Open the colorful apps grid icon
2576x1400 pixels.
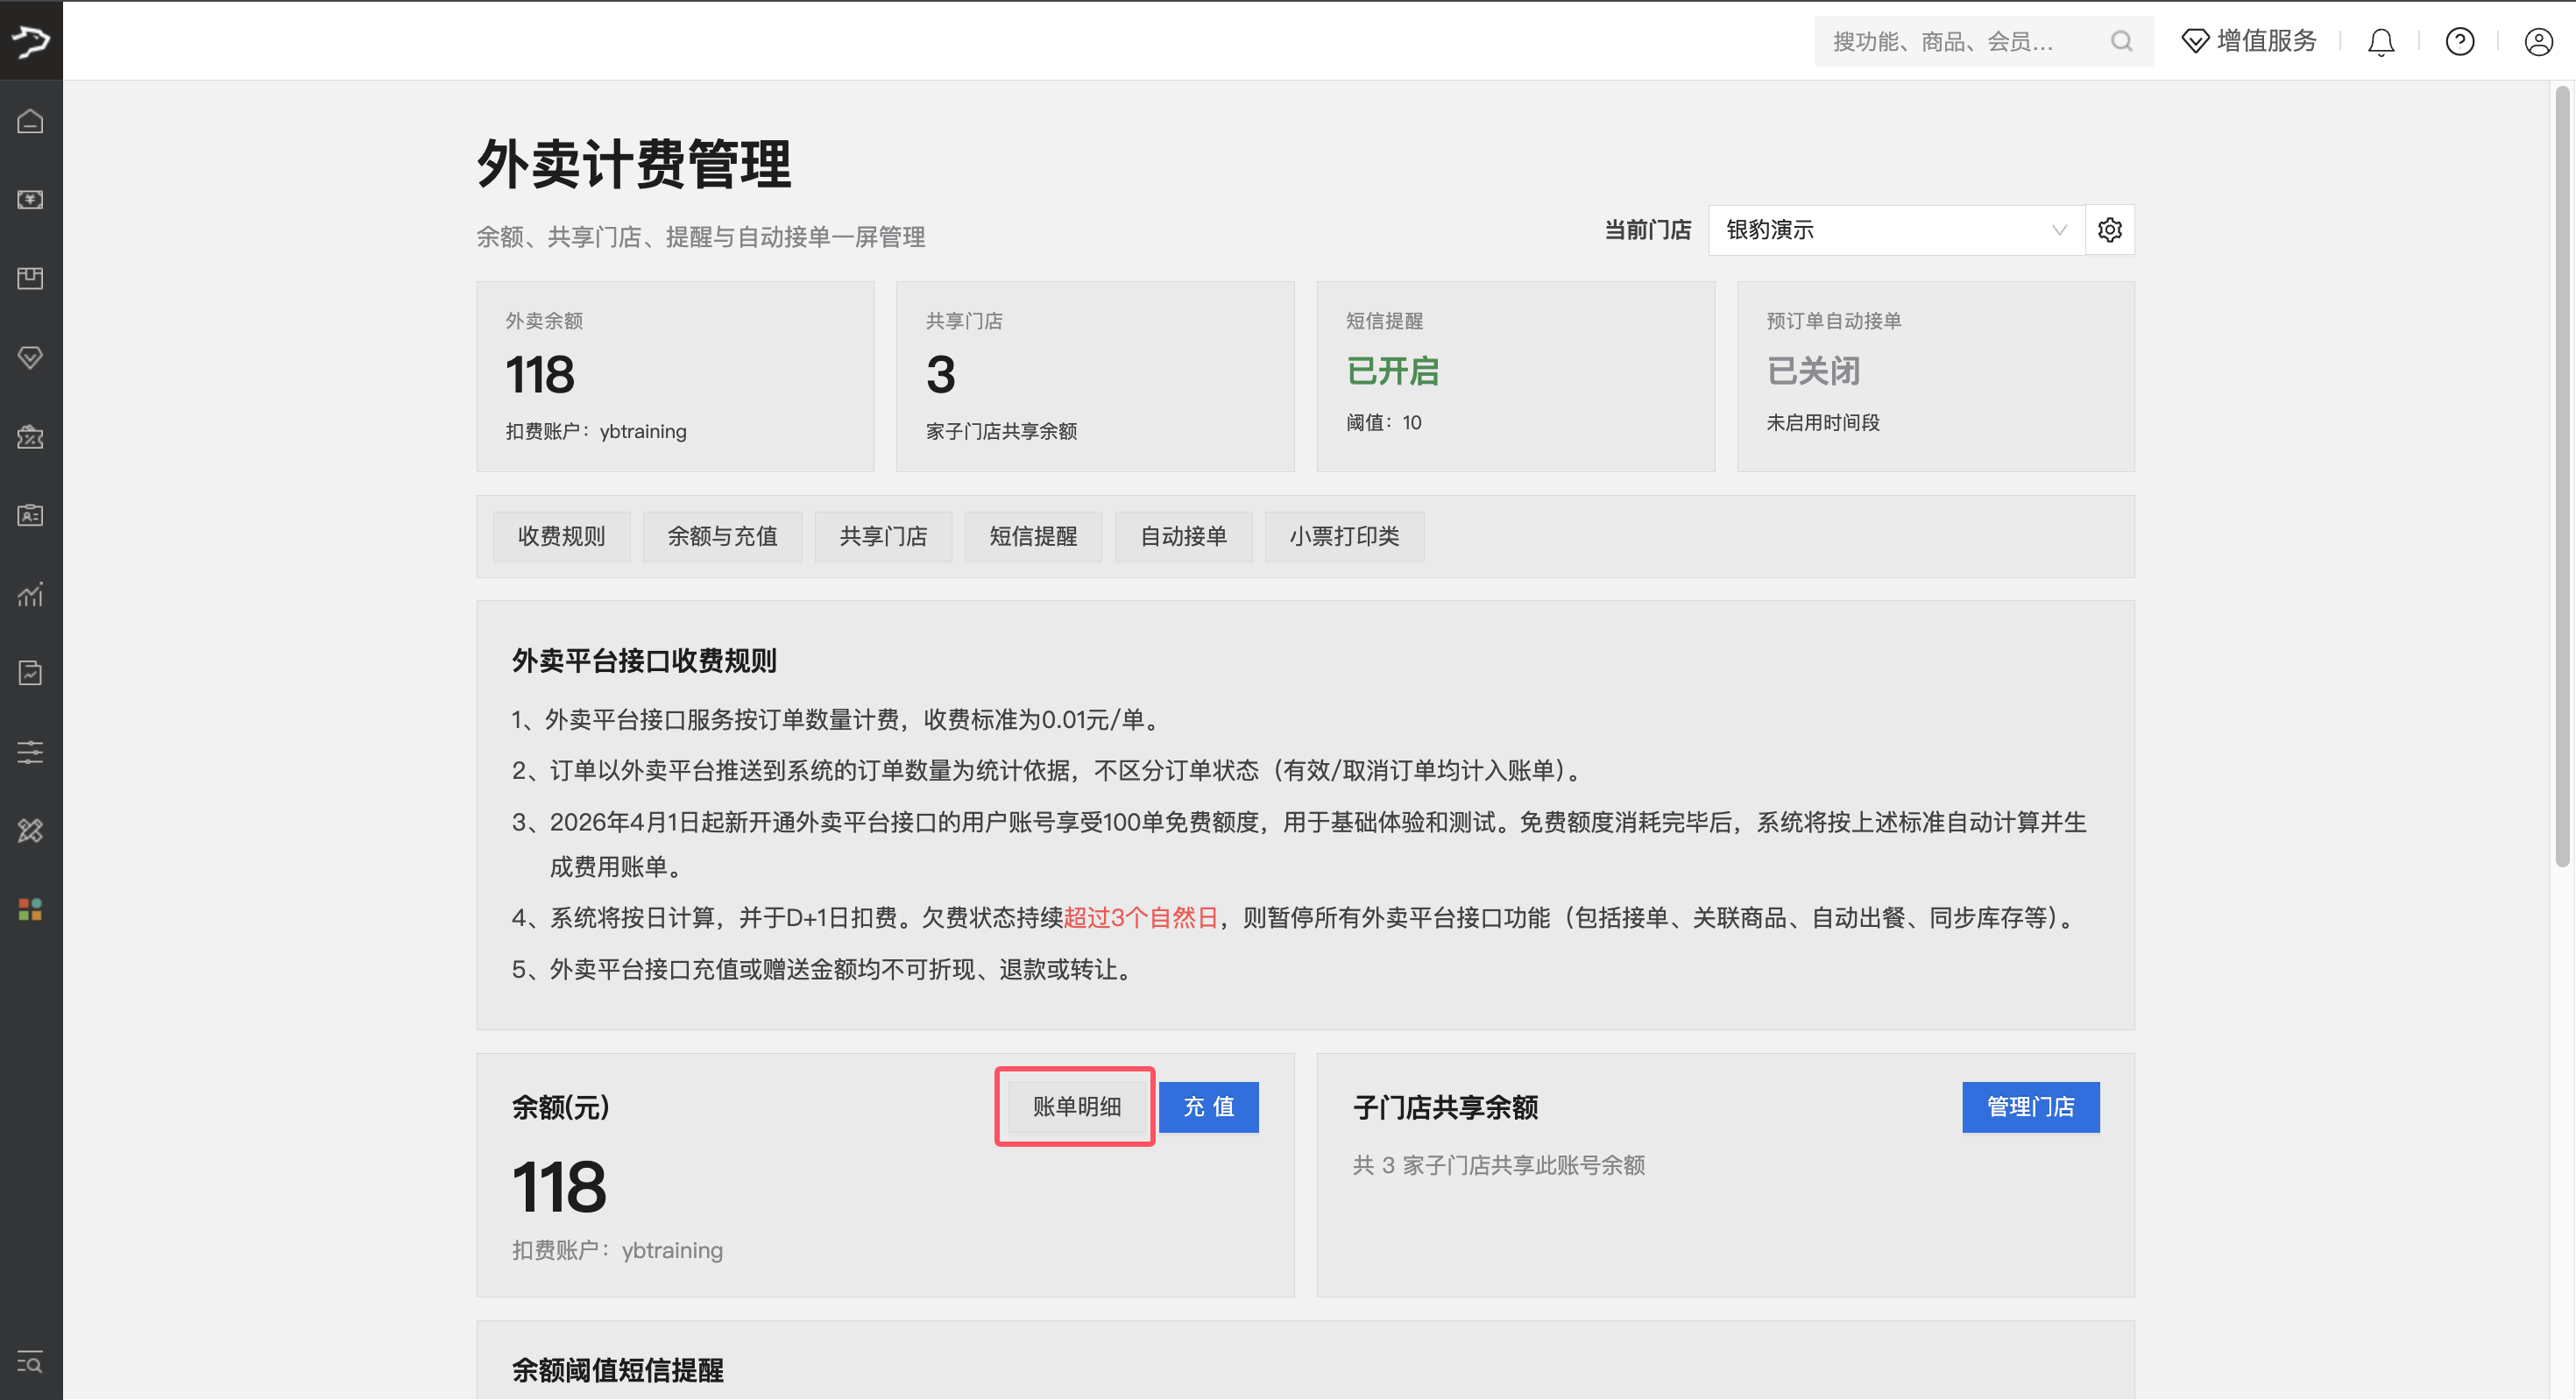pos(30,909)
